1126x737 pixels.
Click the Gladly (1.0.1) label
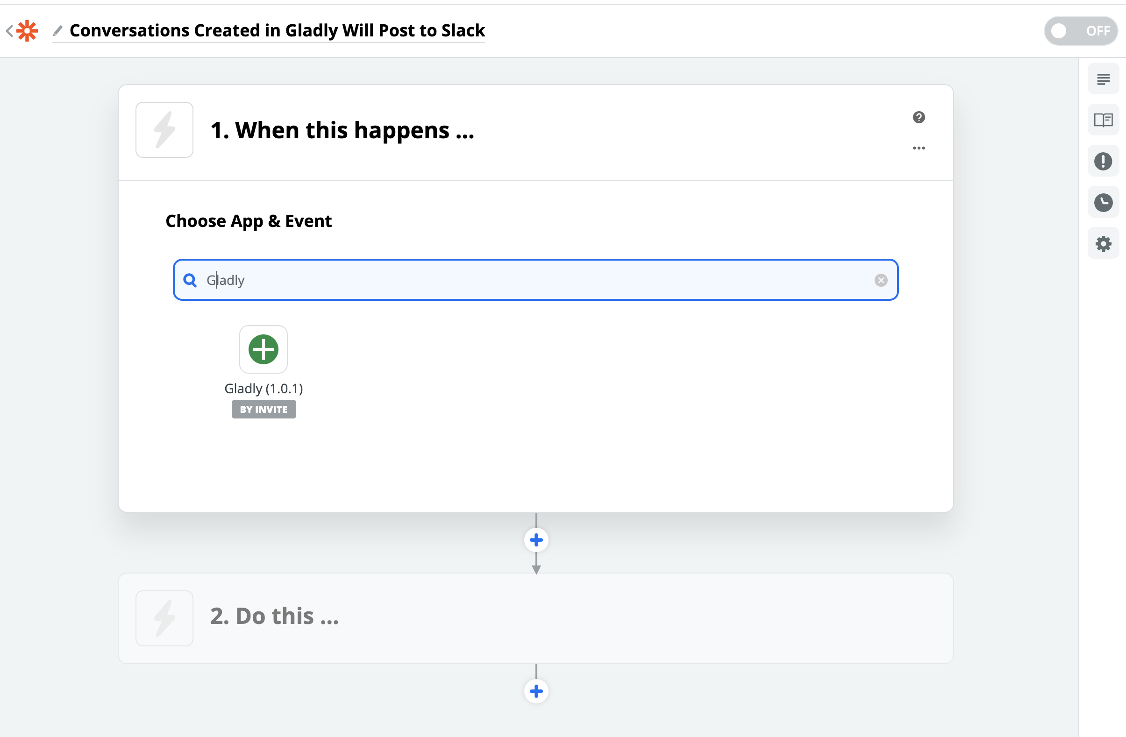pyautogui.click(x=264, y=389)
